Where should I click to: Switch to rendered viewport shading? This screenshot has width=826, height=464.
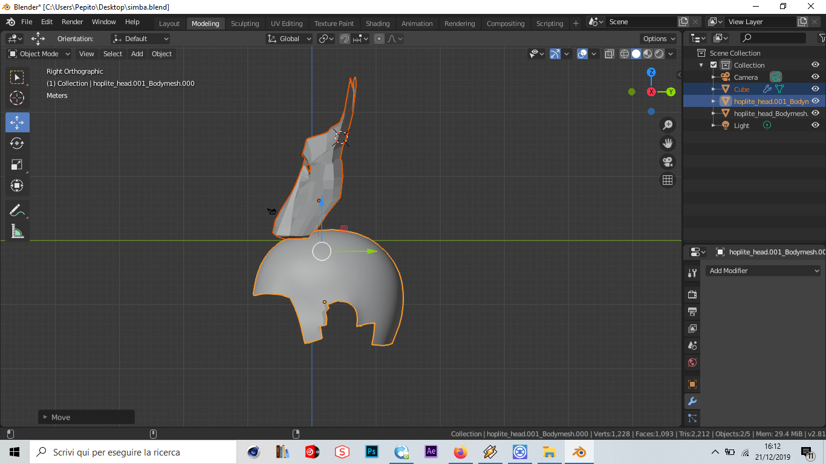pyautogui.click(x=659, y=54)
